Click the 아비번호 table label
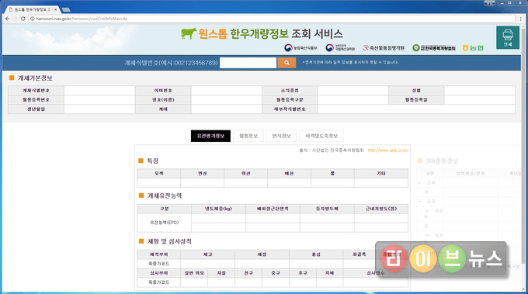The image size is (528, 294). click(x=163, y=91)
